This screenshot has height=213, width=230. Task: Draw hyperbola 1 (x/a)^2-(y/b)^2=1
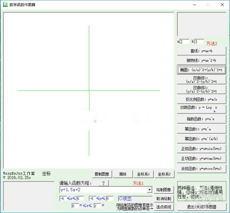click(201, 79)
